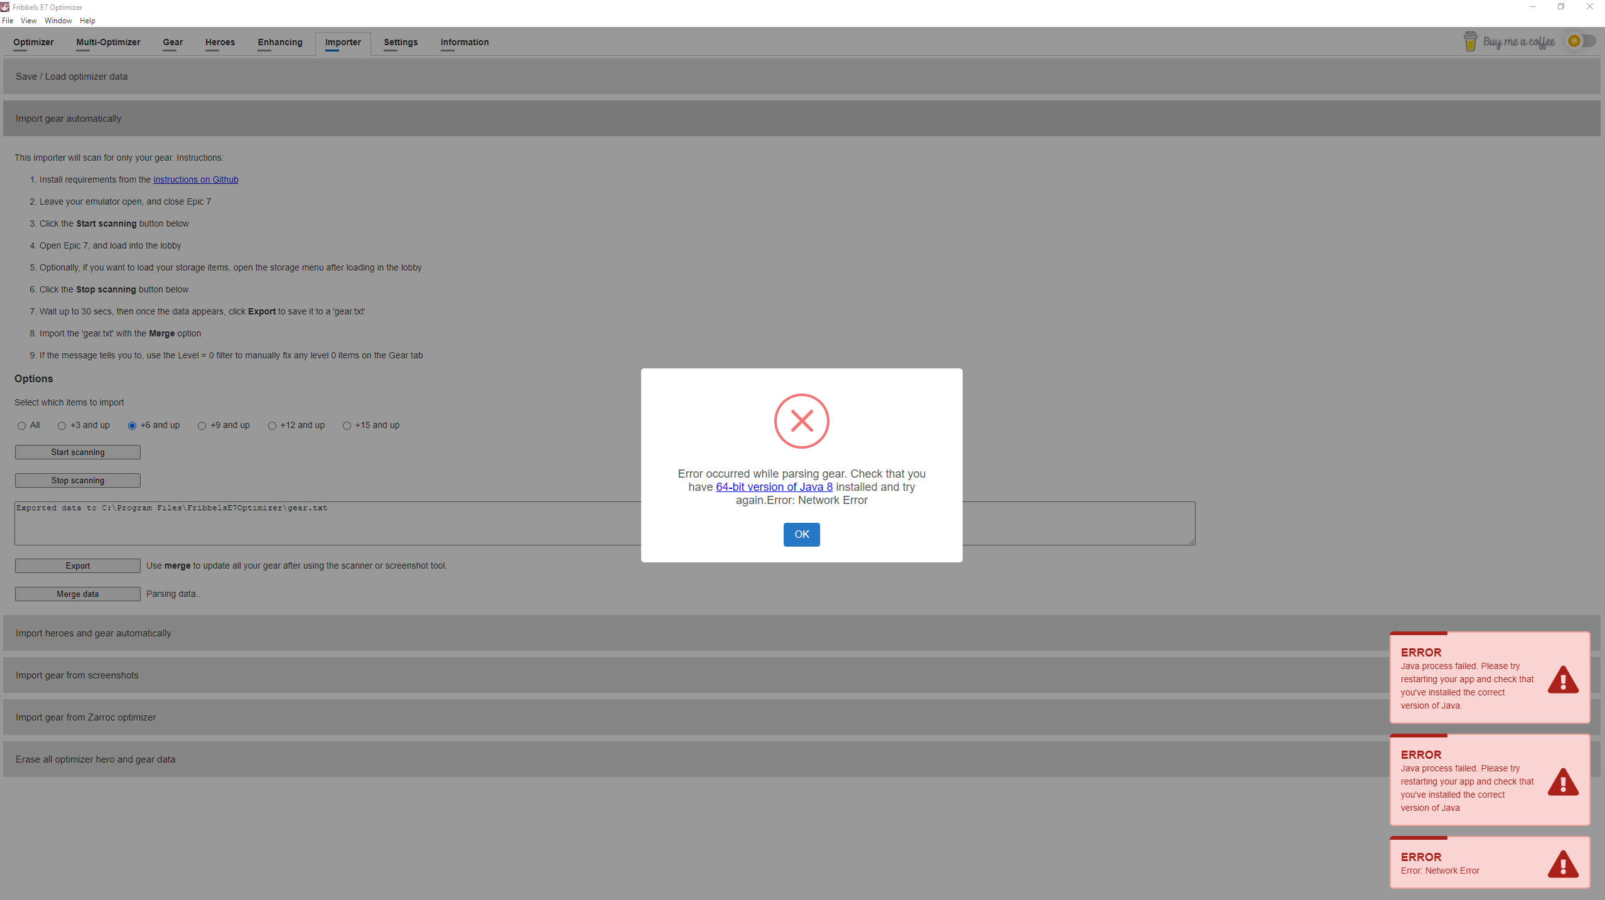
Task: Switch the theme toggle near Buy me a coffee
Action: (x=1580, y=40)
